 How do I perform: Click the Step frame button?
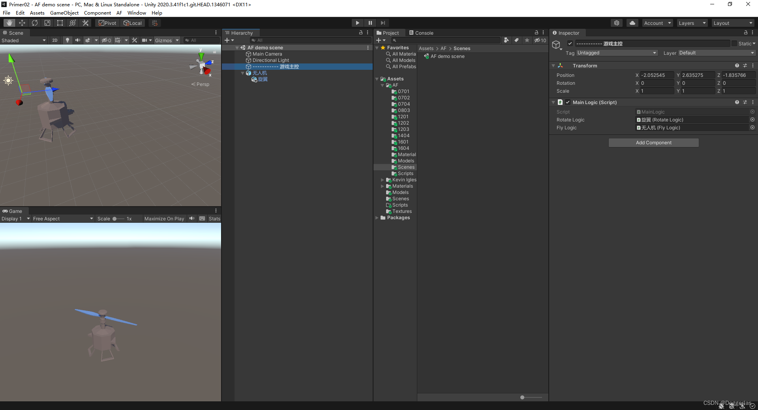pos(383,23)
